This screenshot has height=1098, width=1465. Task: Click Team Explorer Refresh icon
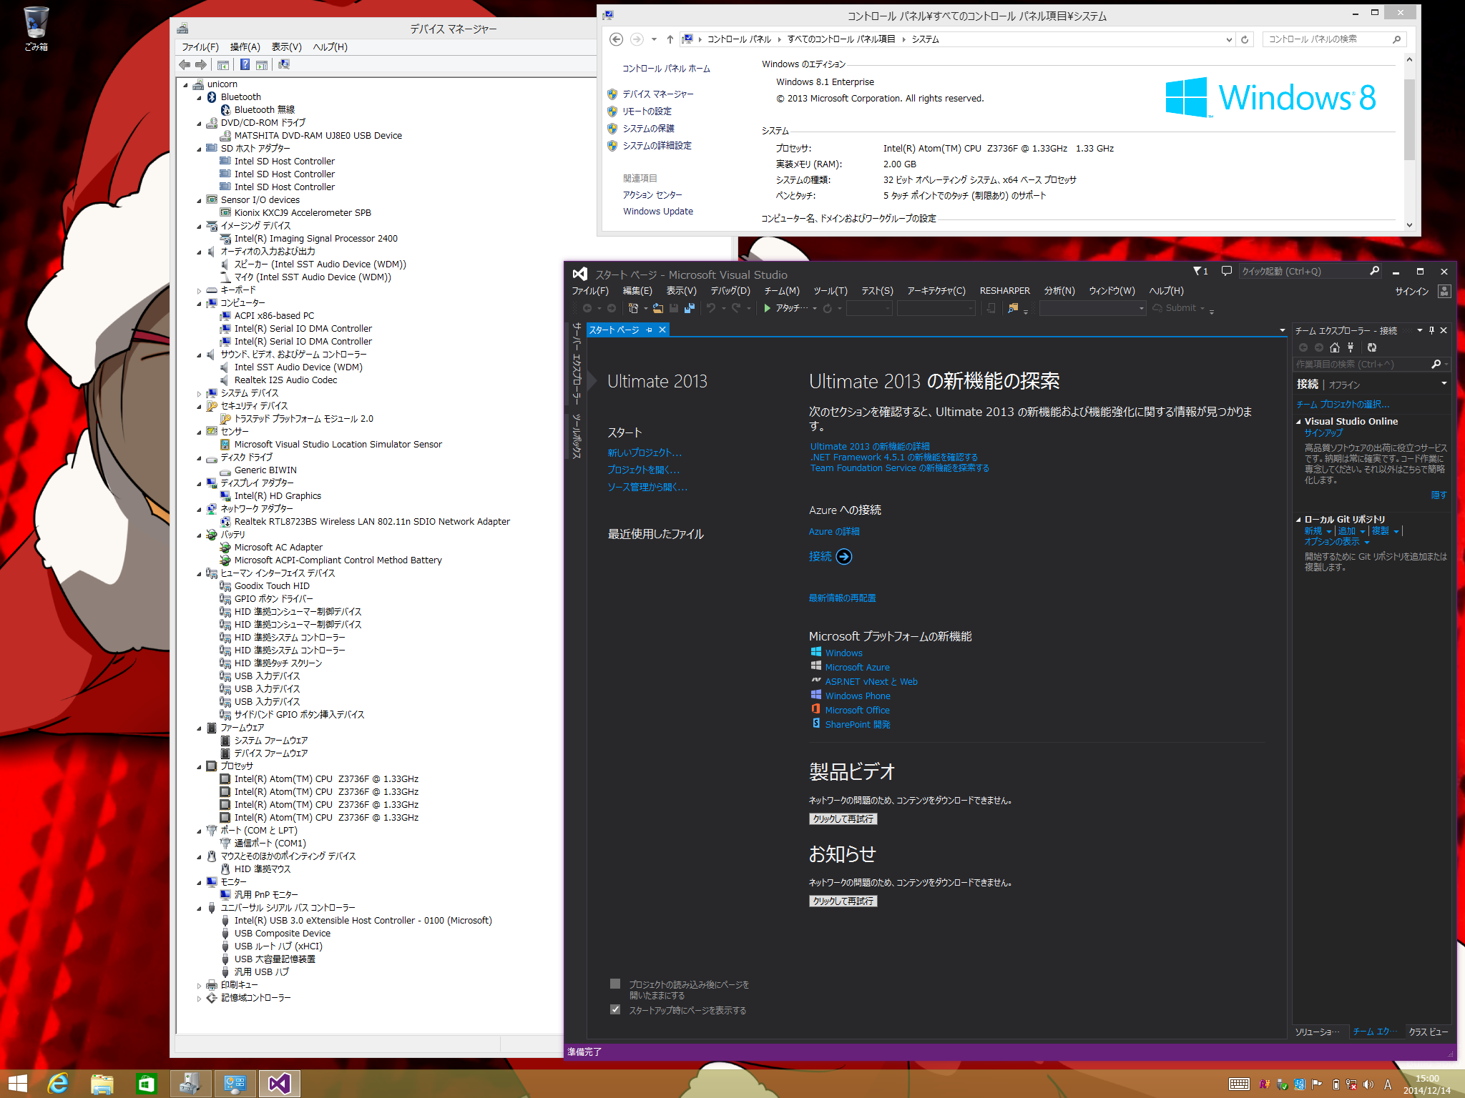click(x=1371, y=347)
